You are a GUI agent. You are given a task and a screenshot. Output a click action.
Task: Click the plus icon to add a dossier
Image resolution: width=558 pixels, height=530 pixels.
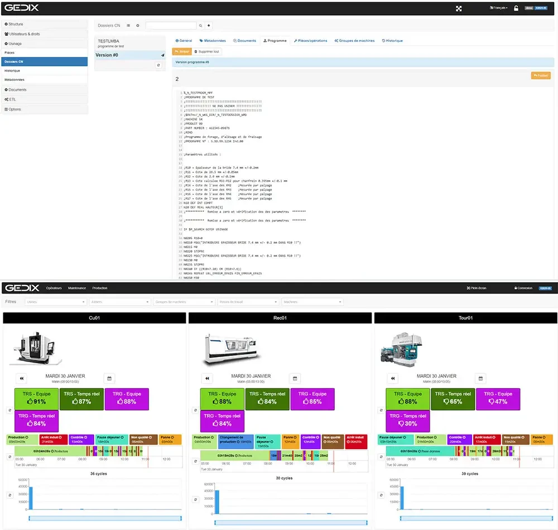coord(209,26)
